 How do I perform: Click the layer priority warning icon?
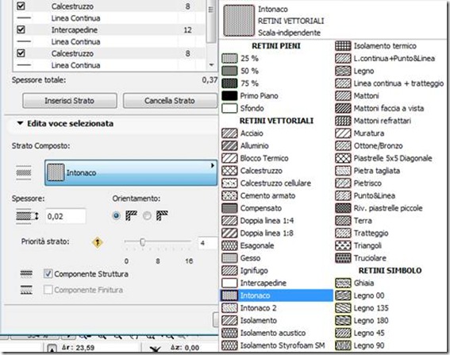point(98,242)
